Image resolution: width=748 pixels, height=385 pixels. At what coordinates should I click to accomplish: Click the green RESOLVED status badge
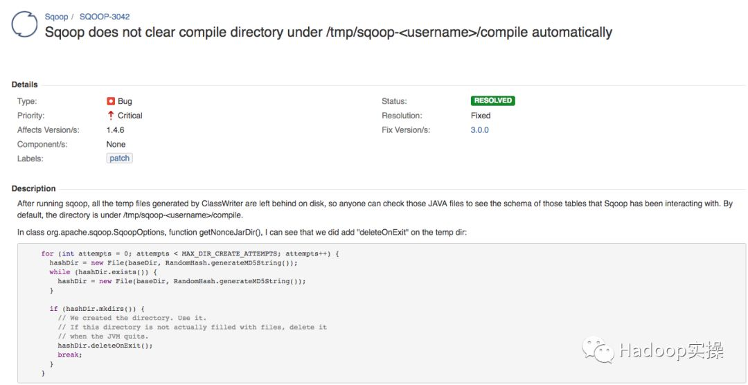[x=493, y=100]
